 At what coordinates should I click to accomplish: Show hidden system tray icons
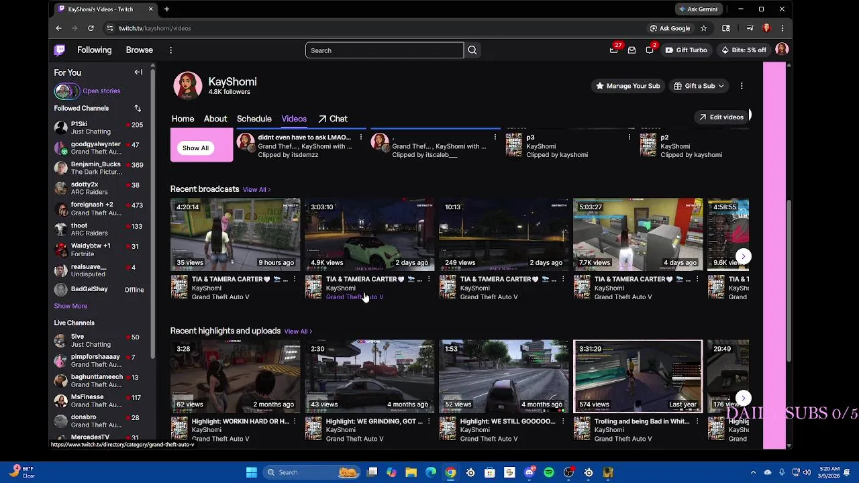753,472
